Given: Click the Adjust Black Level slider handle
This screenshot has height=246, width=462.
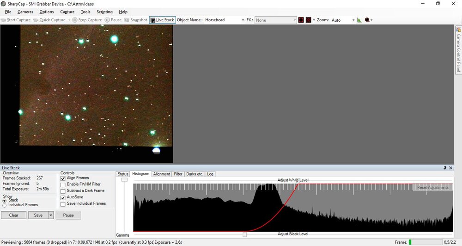Looking at the screenshot, I should [244, 234].
